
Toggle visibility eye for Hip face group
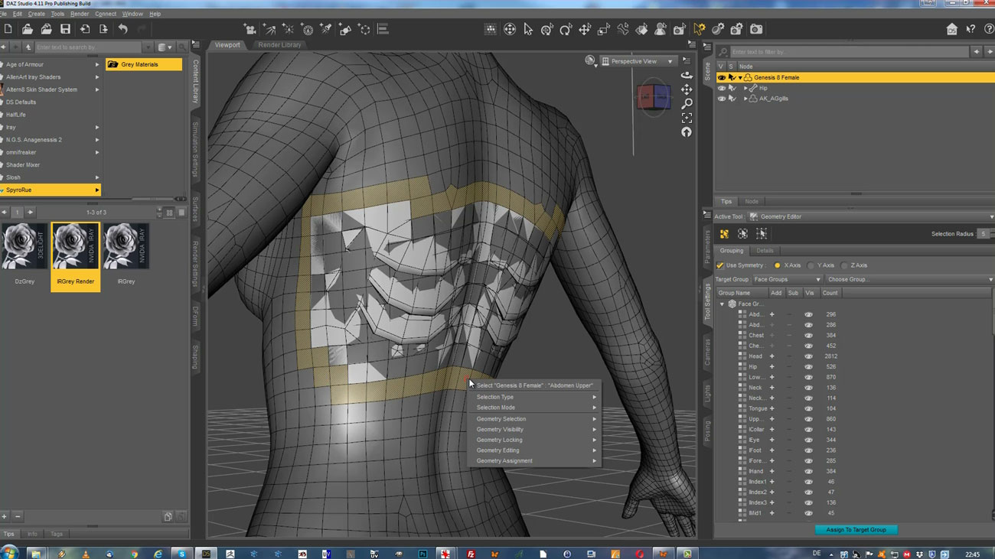point(808,367)
